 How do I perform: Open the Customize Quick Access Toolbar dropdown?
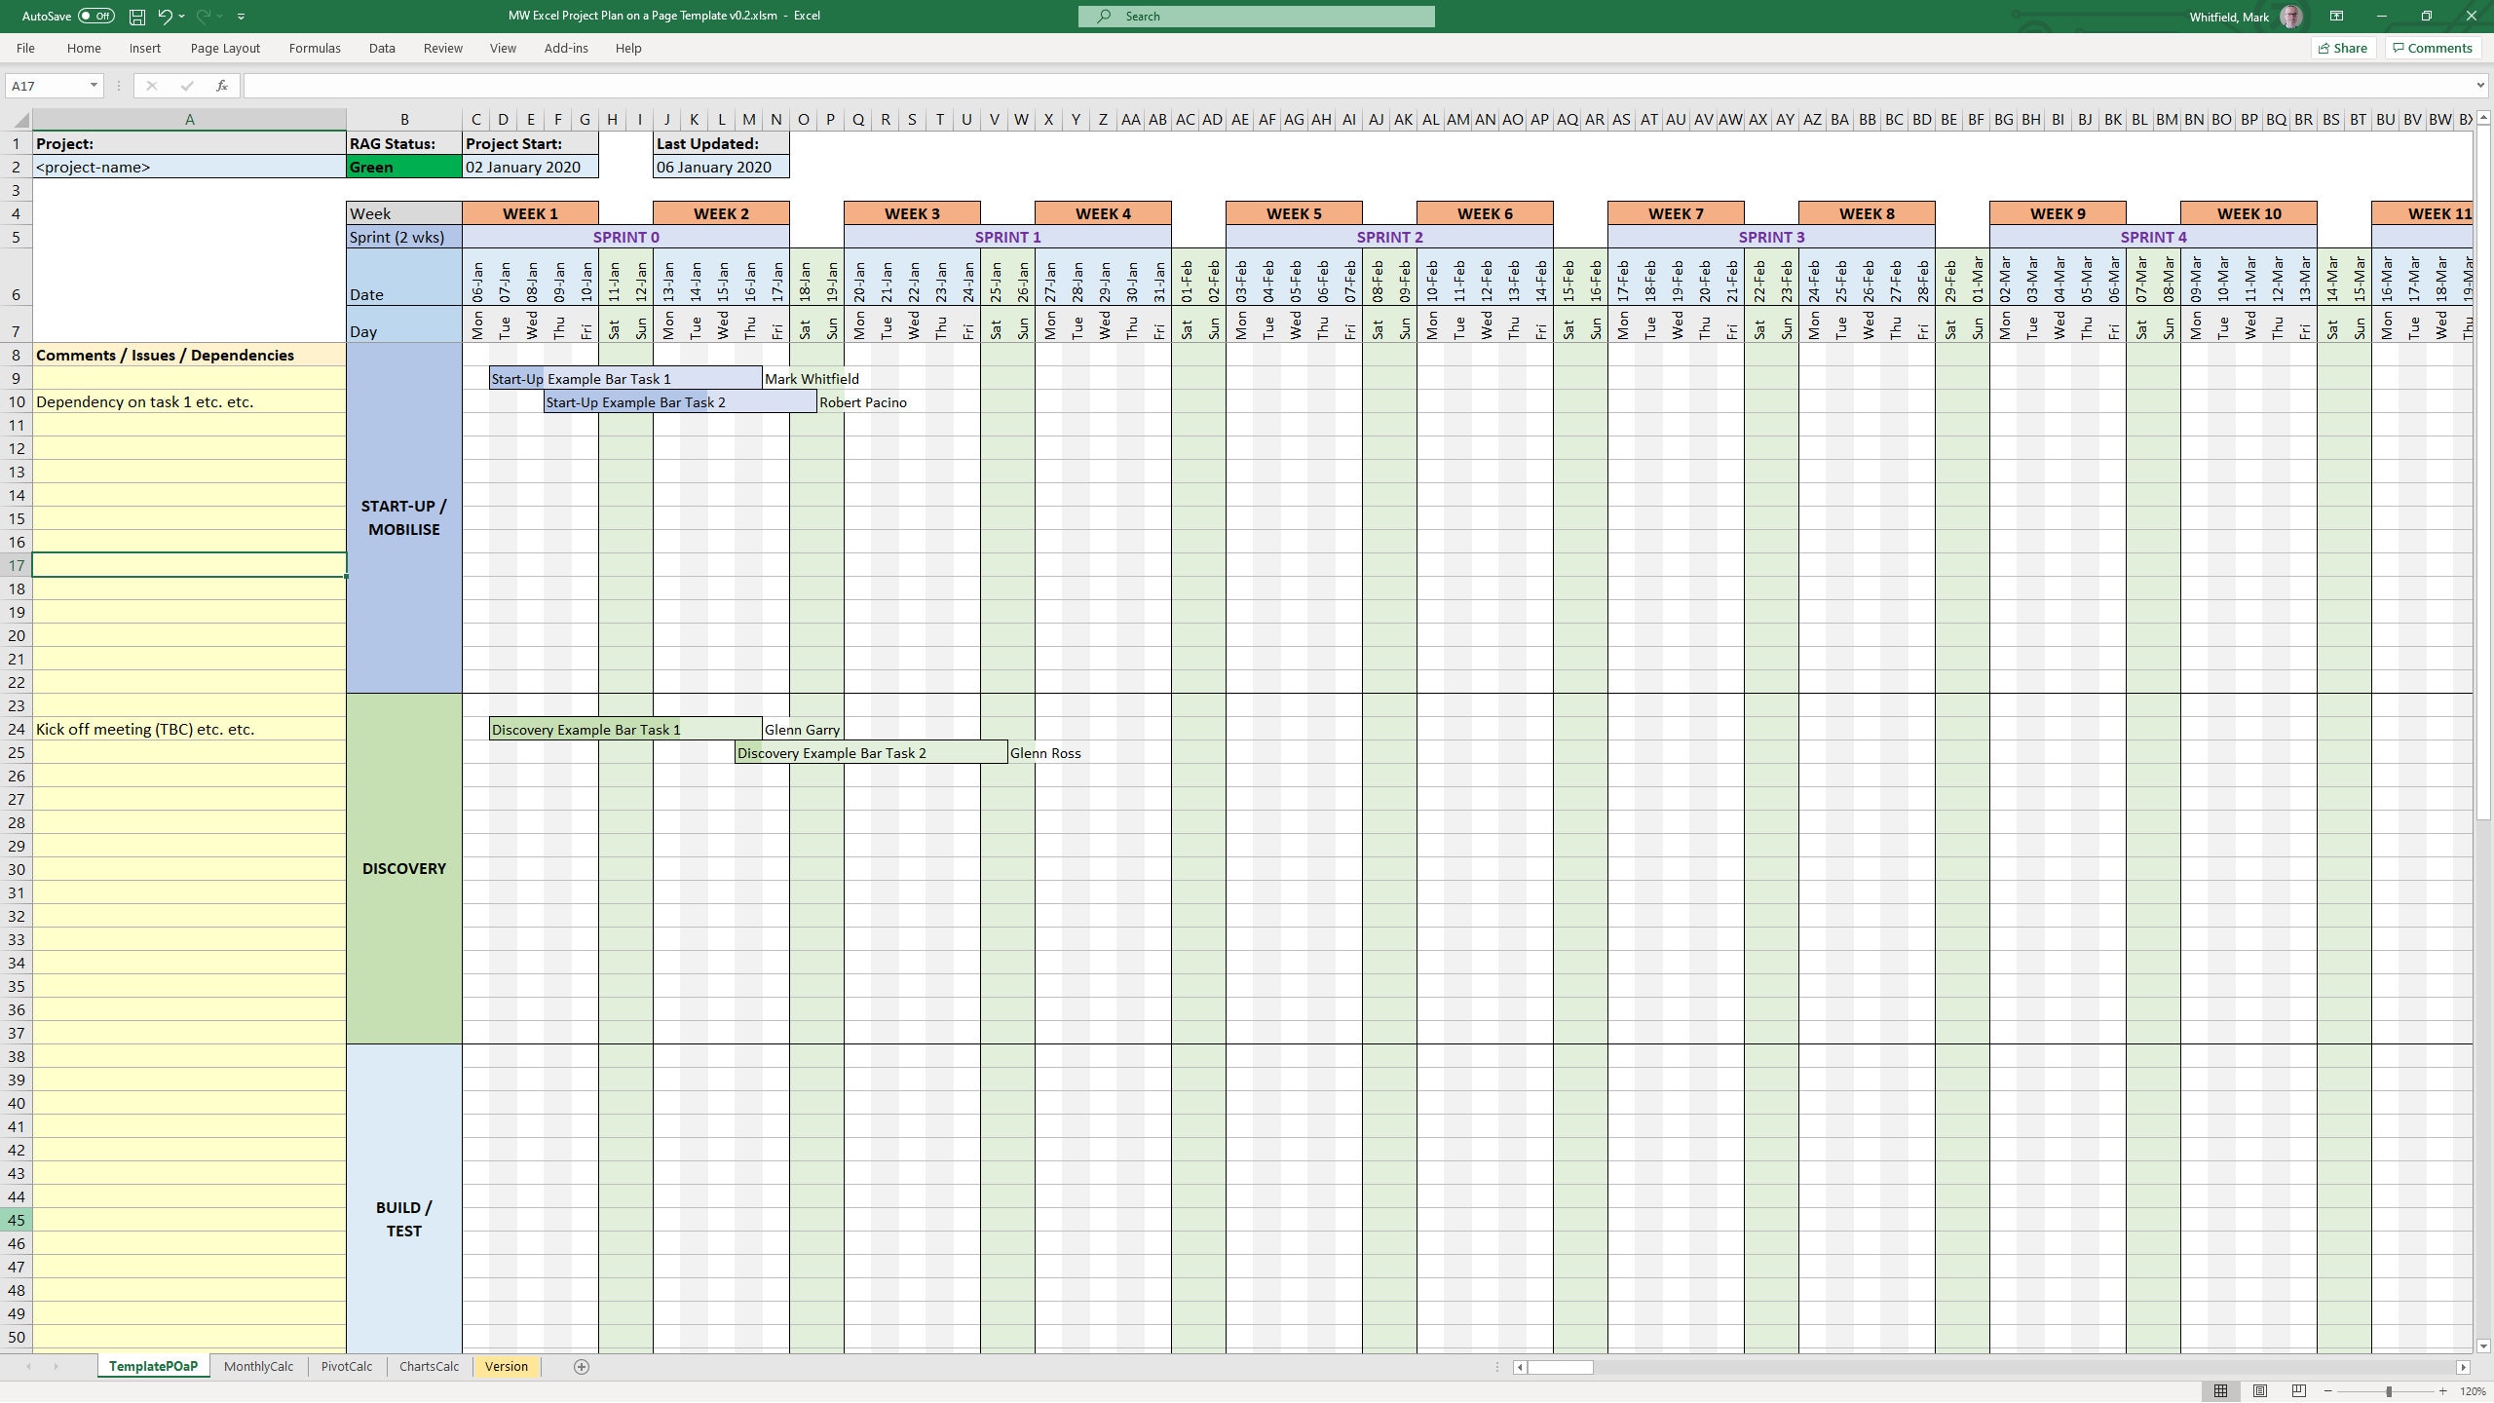pos(242,16)
